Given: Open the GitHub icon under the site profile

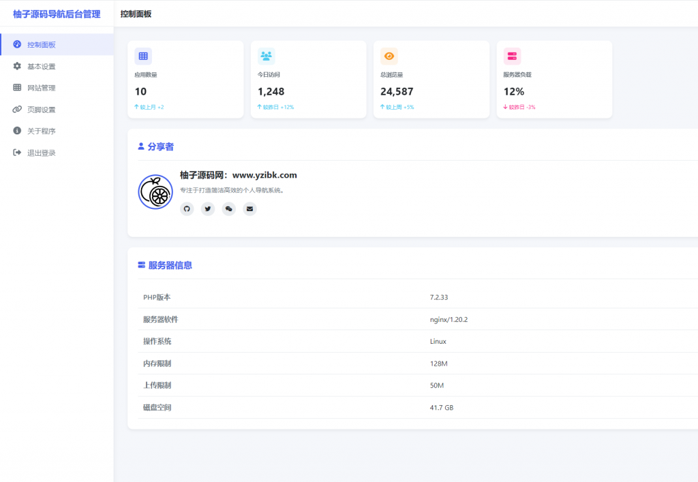Looking at the screenshot, I should tap(187, 209).
